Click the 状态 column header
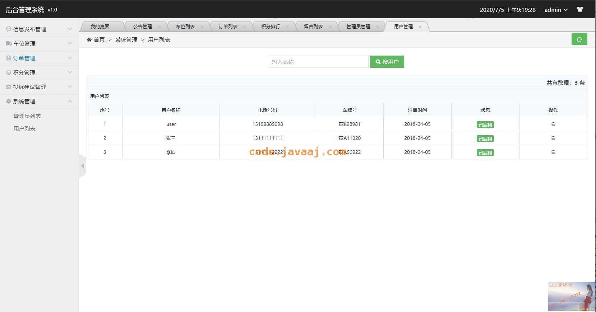The width and height of the screenshot is (596, 312). pos(485,110)
